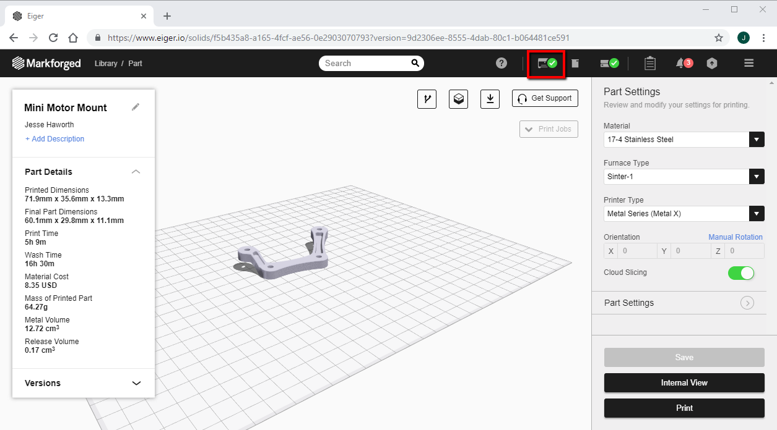Click the author name Jesse Haworth
777x430 pixels.
(x=50, y=125)
